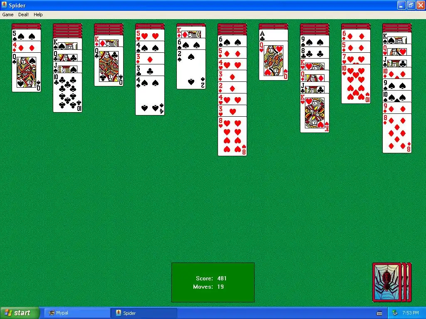Viewport: 426px width, 319px height.
Task: Pick up the fully visible 4 of spades
Action: (150, 96)
